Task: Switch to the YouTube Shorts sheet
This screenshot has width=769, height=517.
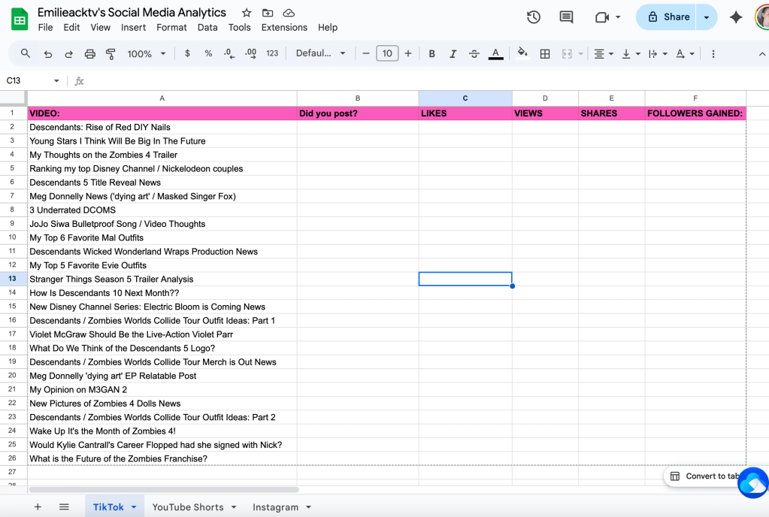Action: click(188, 507)
